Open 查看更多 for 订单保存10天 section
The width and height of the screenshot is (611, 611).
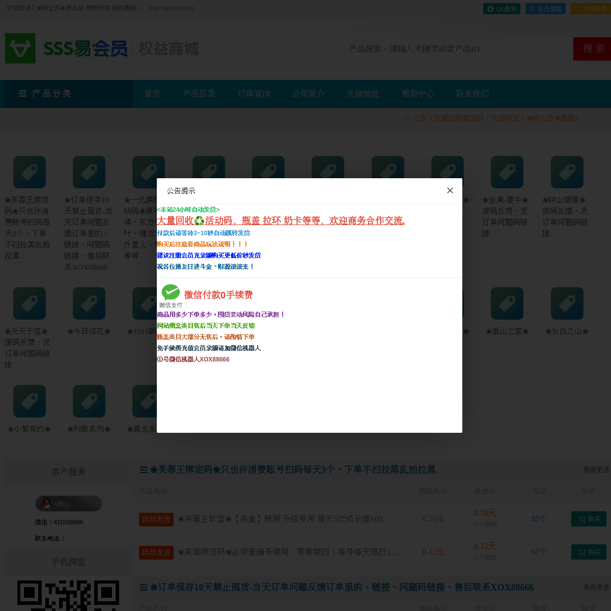tap(596, 587)
